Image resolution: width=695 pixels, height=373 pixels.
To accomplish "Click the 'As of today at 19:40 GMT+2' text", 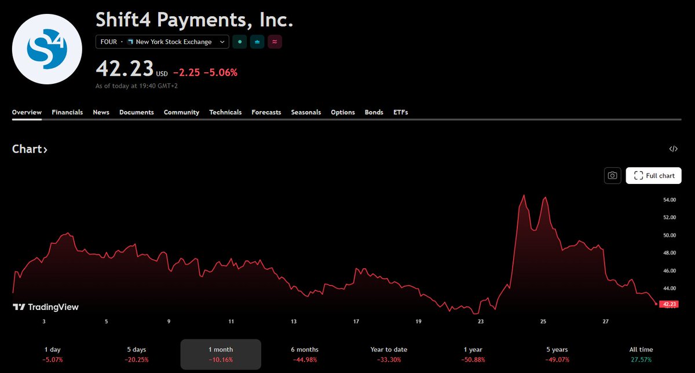I will coord(137,86).
